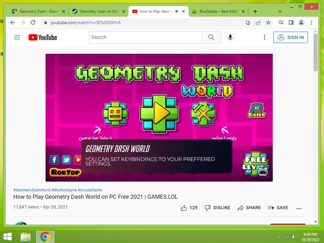Click the SIGN IN button
324x243 pixels.
click(290, 37)
